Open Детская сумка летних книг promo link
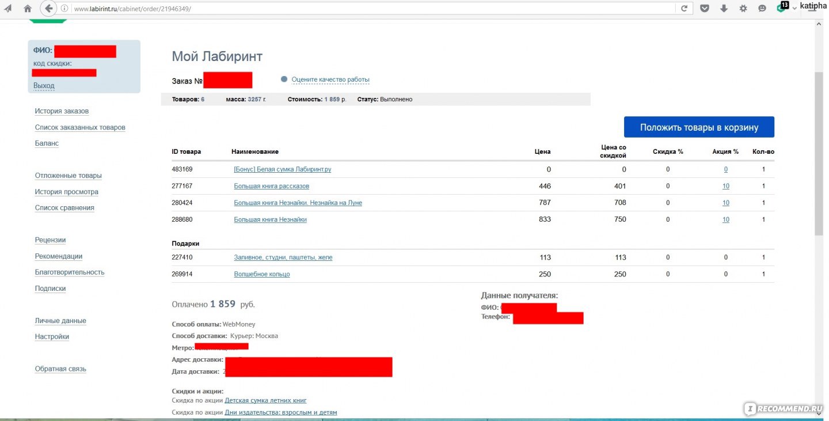Viewport: 829px width, 421px height. (266, 400)
